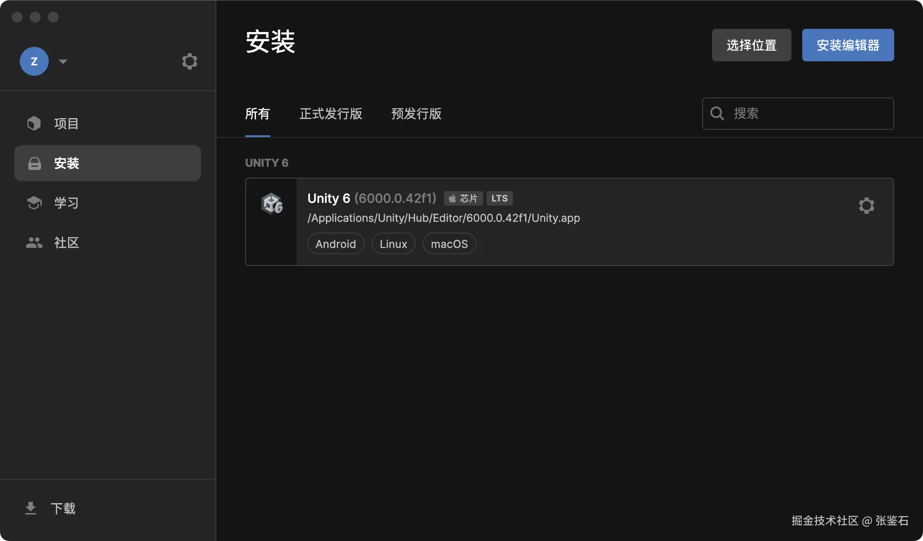Select the Linux platform tag

click(x=393, y=243)
